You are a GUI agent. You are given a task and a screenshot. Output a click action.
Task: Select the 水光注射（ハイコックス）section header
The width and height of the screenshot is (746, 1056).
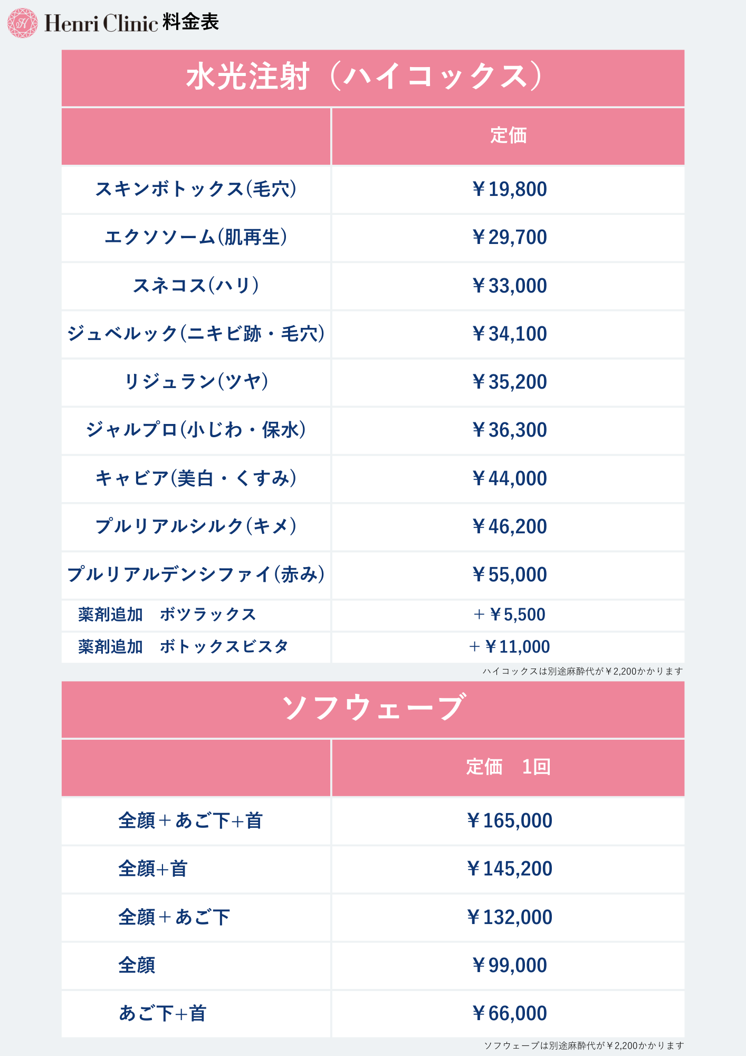coord(373,78)
